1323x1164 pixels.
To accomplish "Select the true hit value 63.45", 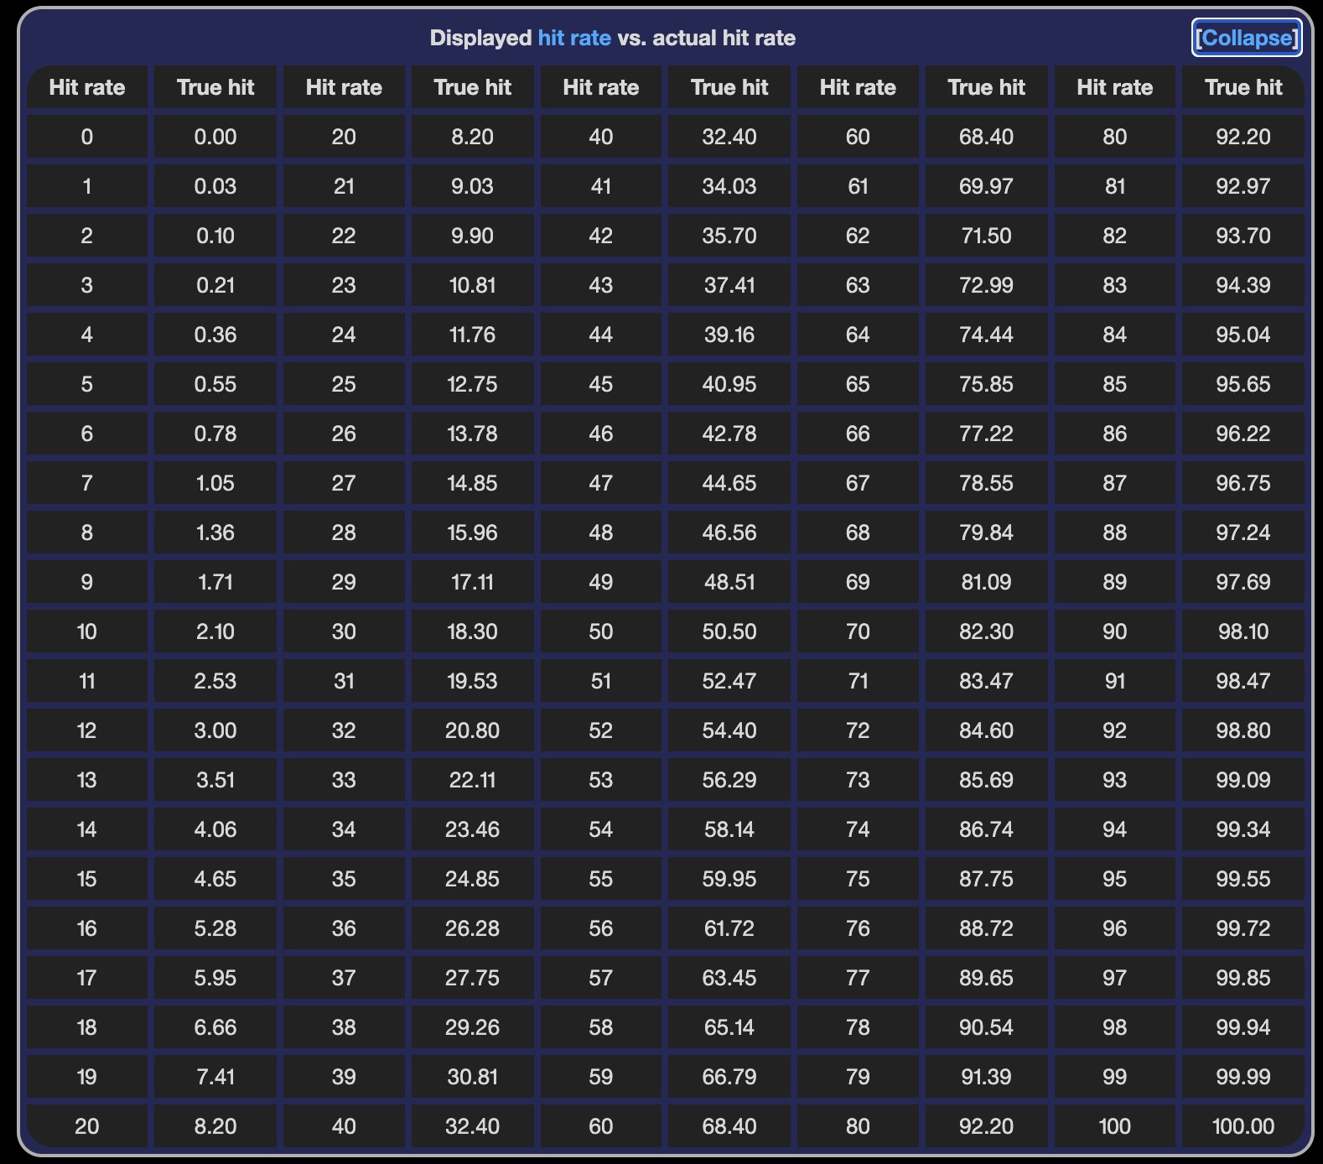I will pos(729,978).
